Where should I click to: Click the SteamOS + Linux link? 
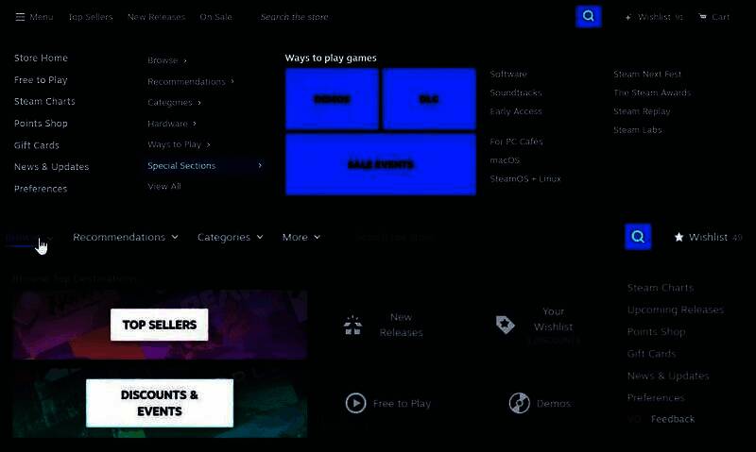(x=524, y=179)
